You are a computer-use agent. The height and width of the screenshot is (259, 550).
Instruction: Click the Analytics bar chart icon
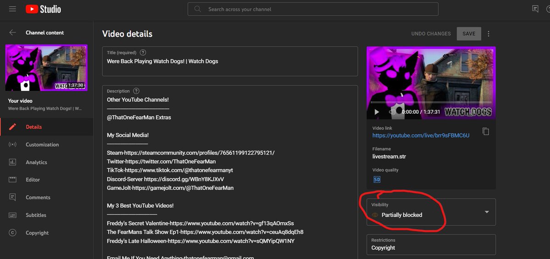pyautogui.click(x=13, y=162)
